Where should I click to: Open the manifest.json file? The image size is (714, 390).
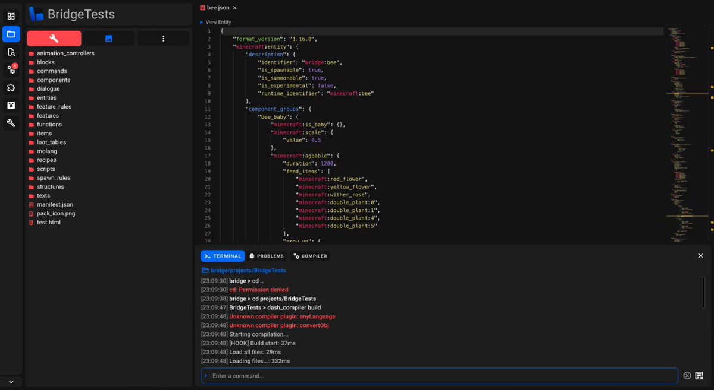click(51, 205)
